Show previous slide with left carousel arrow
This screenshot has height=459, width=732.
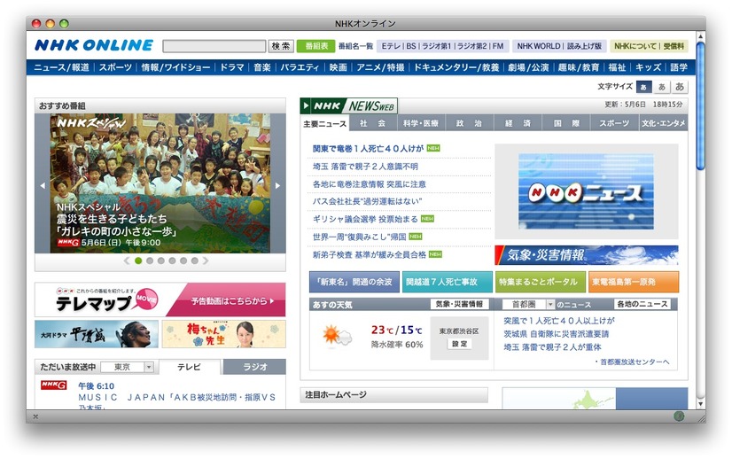pos(43,185)
